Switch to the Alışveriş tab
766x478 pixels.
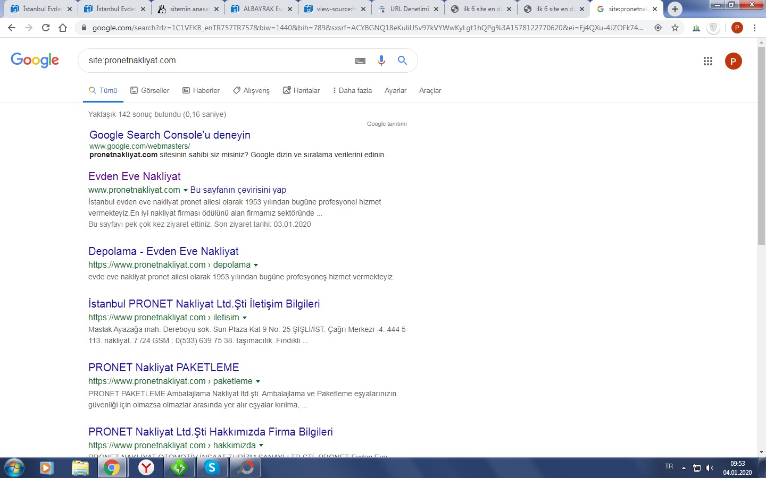click(251, 90)
